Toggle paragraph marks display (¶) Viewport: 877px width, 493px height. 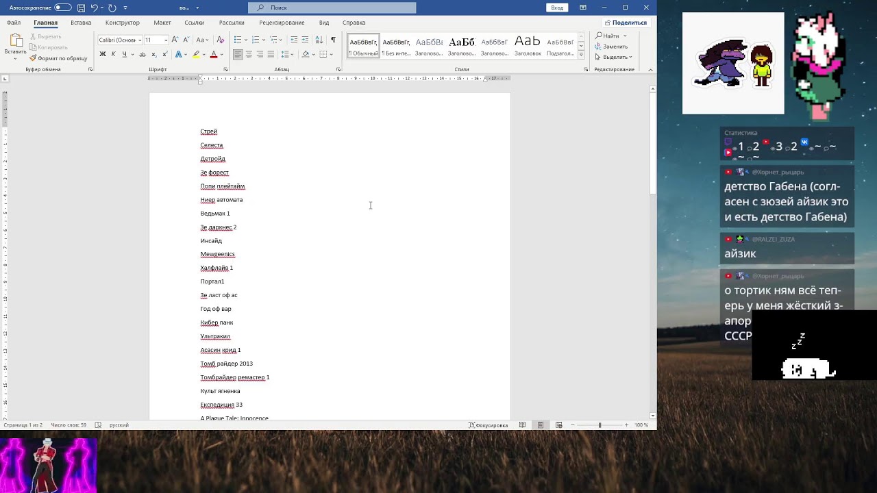[333, 40]
